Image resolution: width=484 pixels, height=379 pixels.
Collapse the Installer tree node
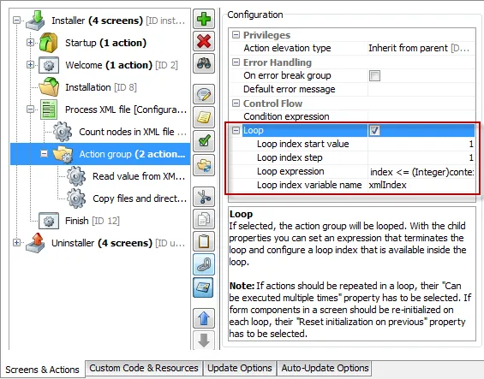[16, 21]
